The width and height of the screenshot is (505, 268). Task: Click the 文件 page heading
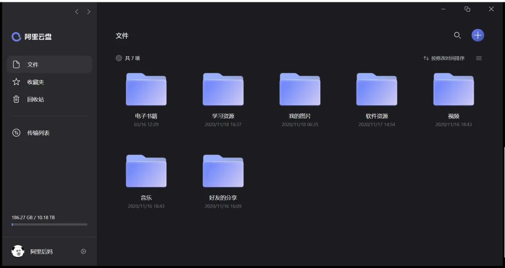pyautogui.click(x=122, y=35)
